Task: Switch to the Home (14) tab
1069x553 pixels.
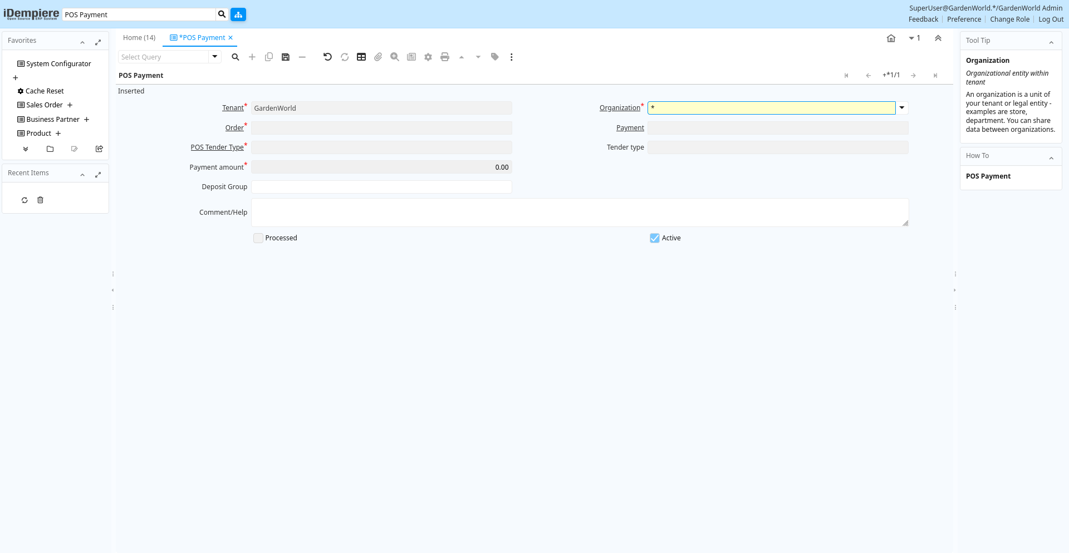Action: pos(139,38)
